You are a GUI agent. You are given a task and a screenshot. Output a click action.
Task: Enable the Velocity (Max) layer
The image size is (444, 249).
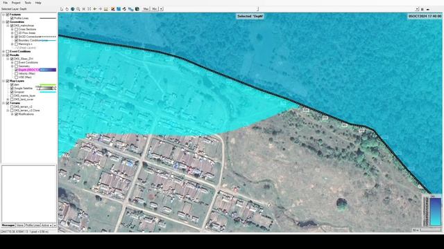[x=16, y=73]
